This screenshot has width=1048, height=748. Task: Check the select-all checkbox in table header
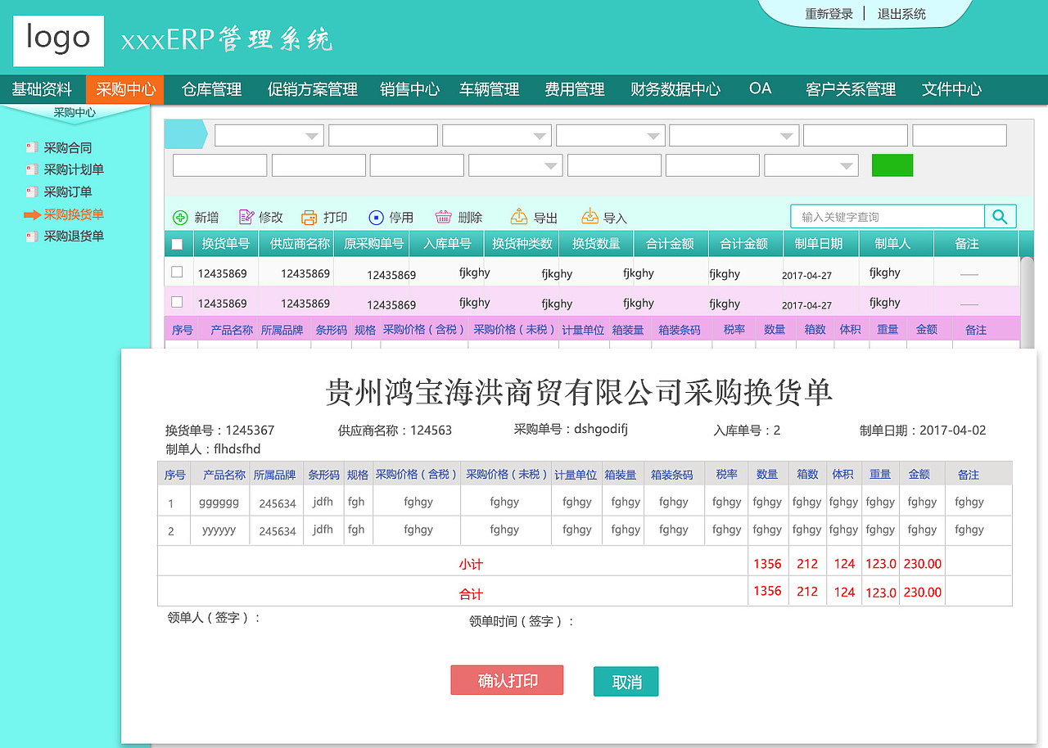tap(177, 242)
